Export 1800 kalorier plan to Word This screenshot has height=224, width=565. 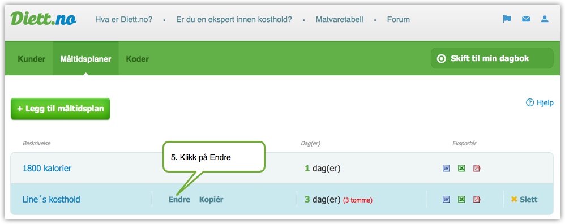pos(447,168)
